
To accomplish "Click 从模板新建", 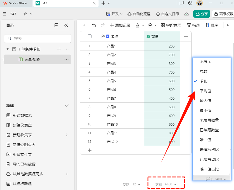I will (x=19, y=184).
